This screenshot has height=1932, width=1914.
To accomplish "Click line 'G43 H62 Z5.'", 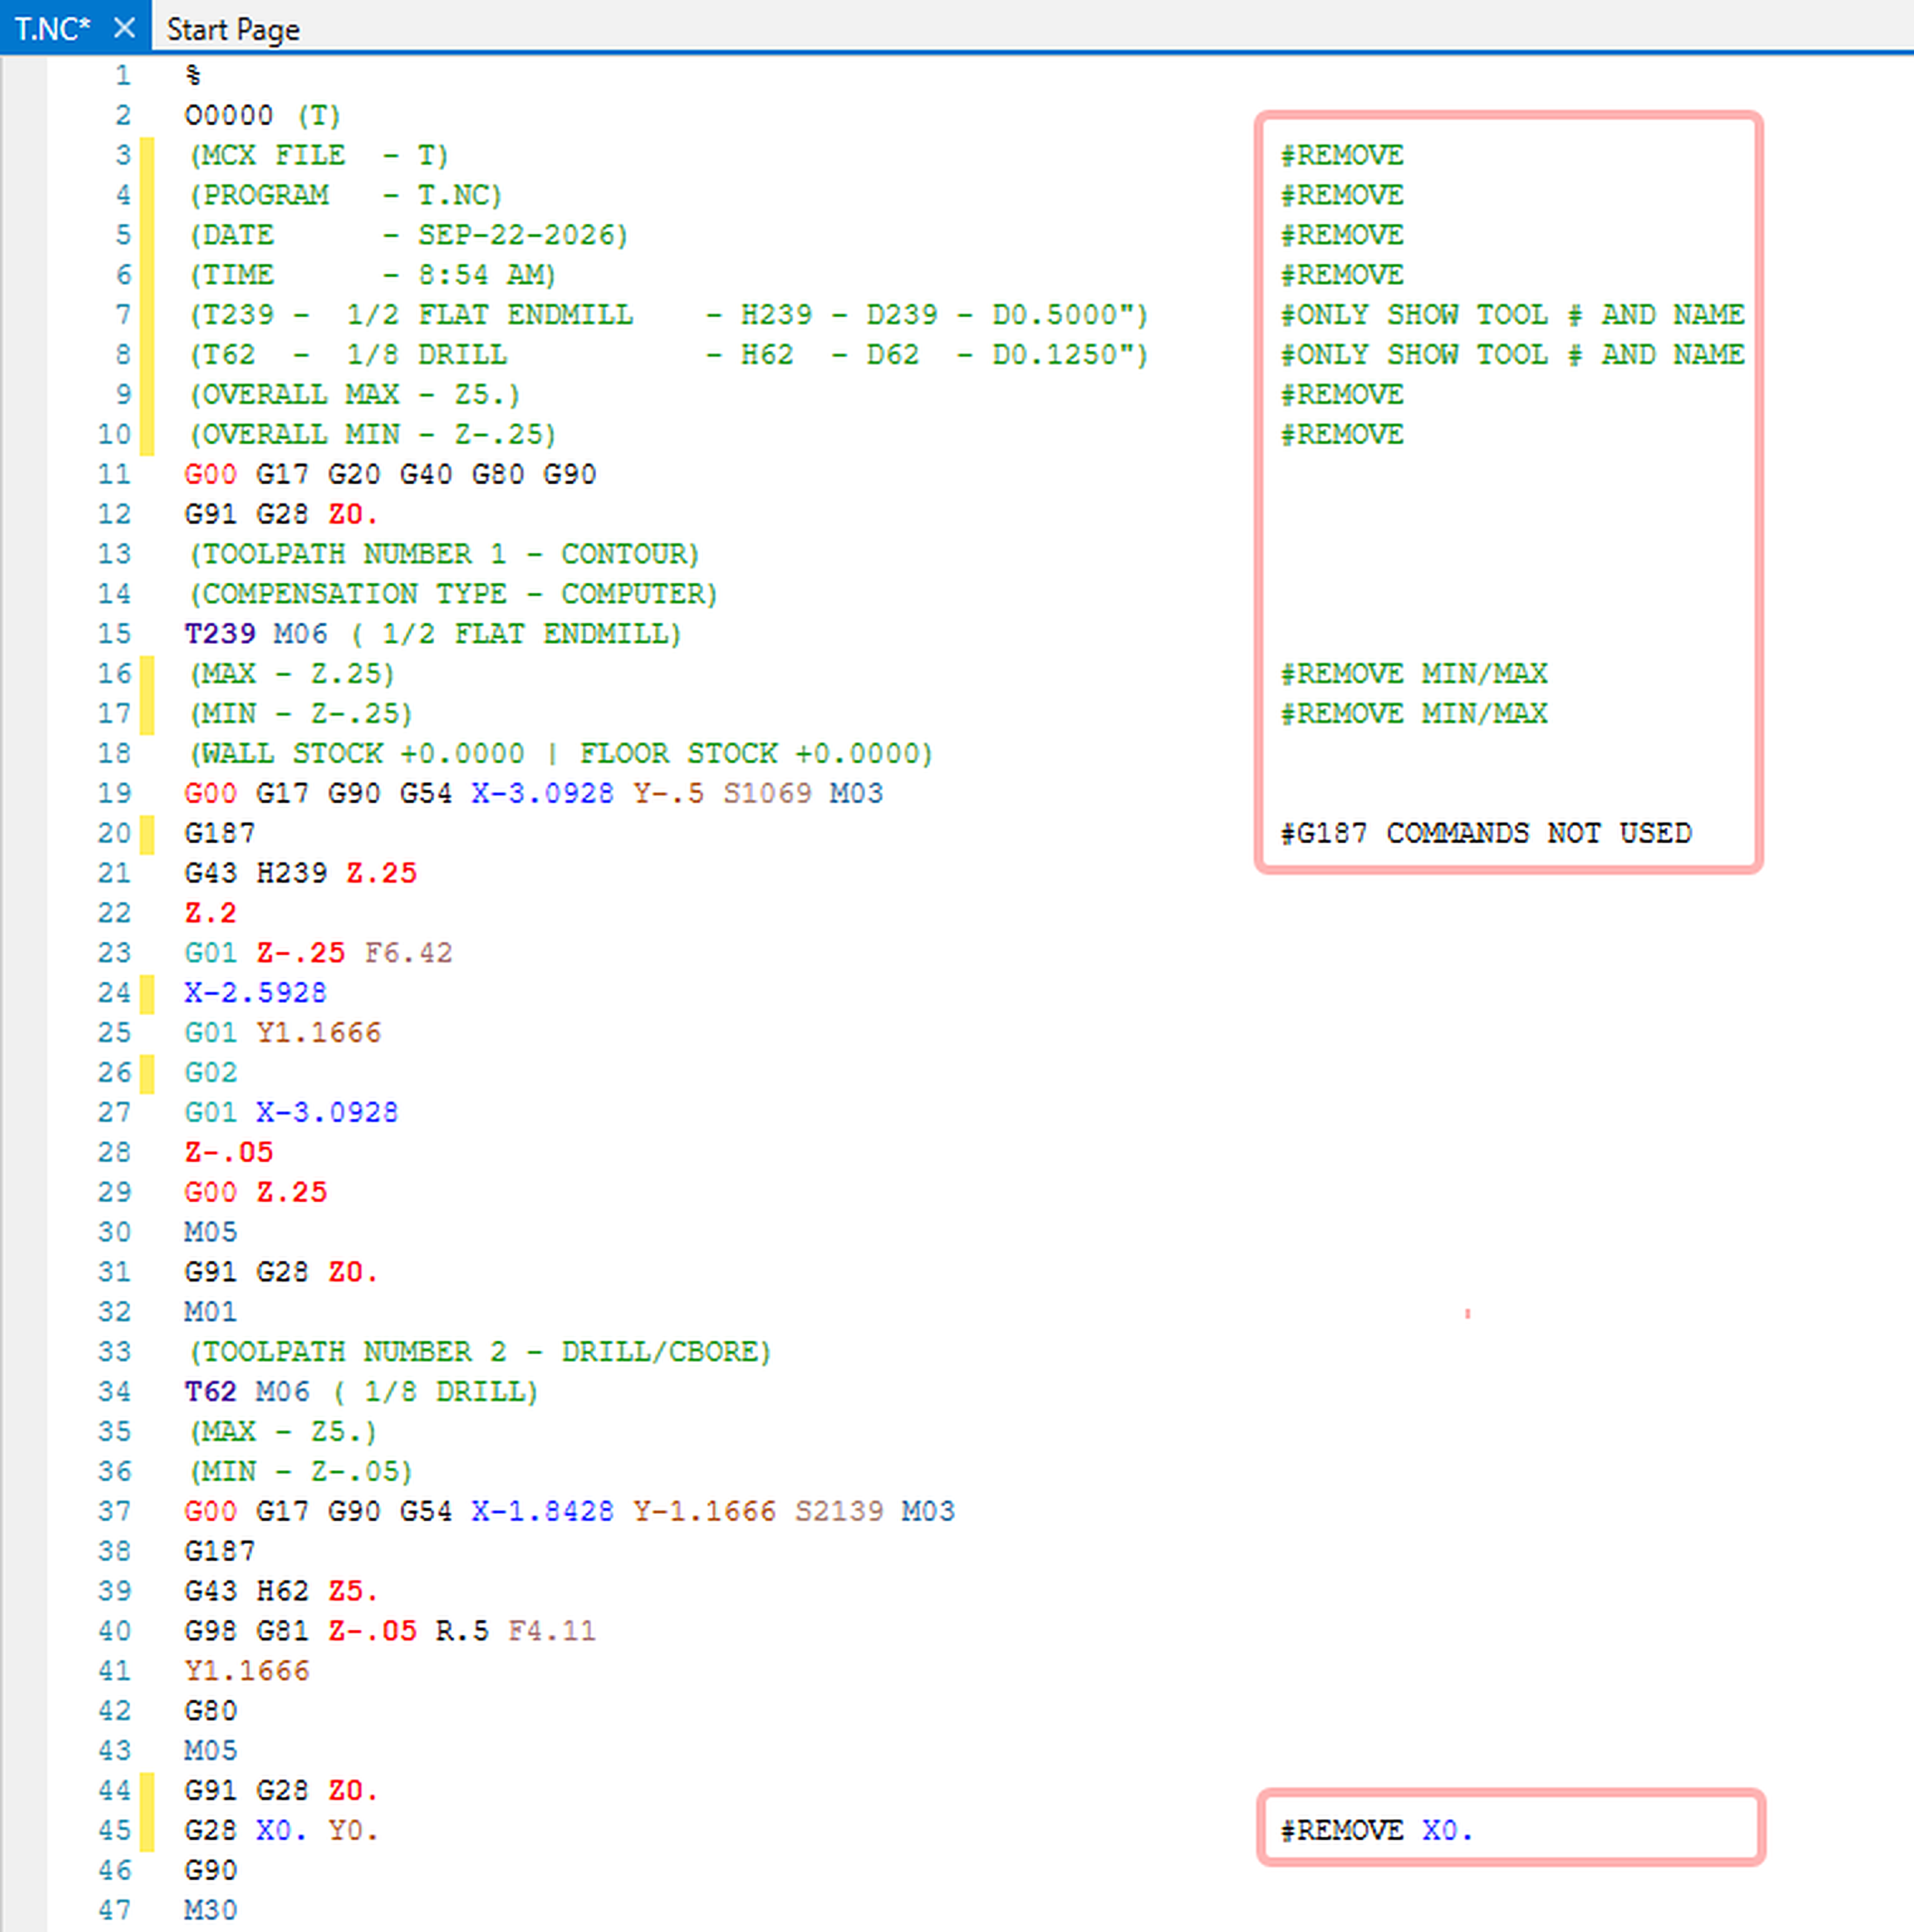I will [282, 1591].
